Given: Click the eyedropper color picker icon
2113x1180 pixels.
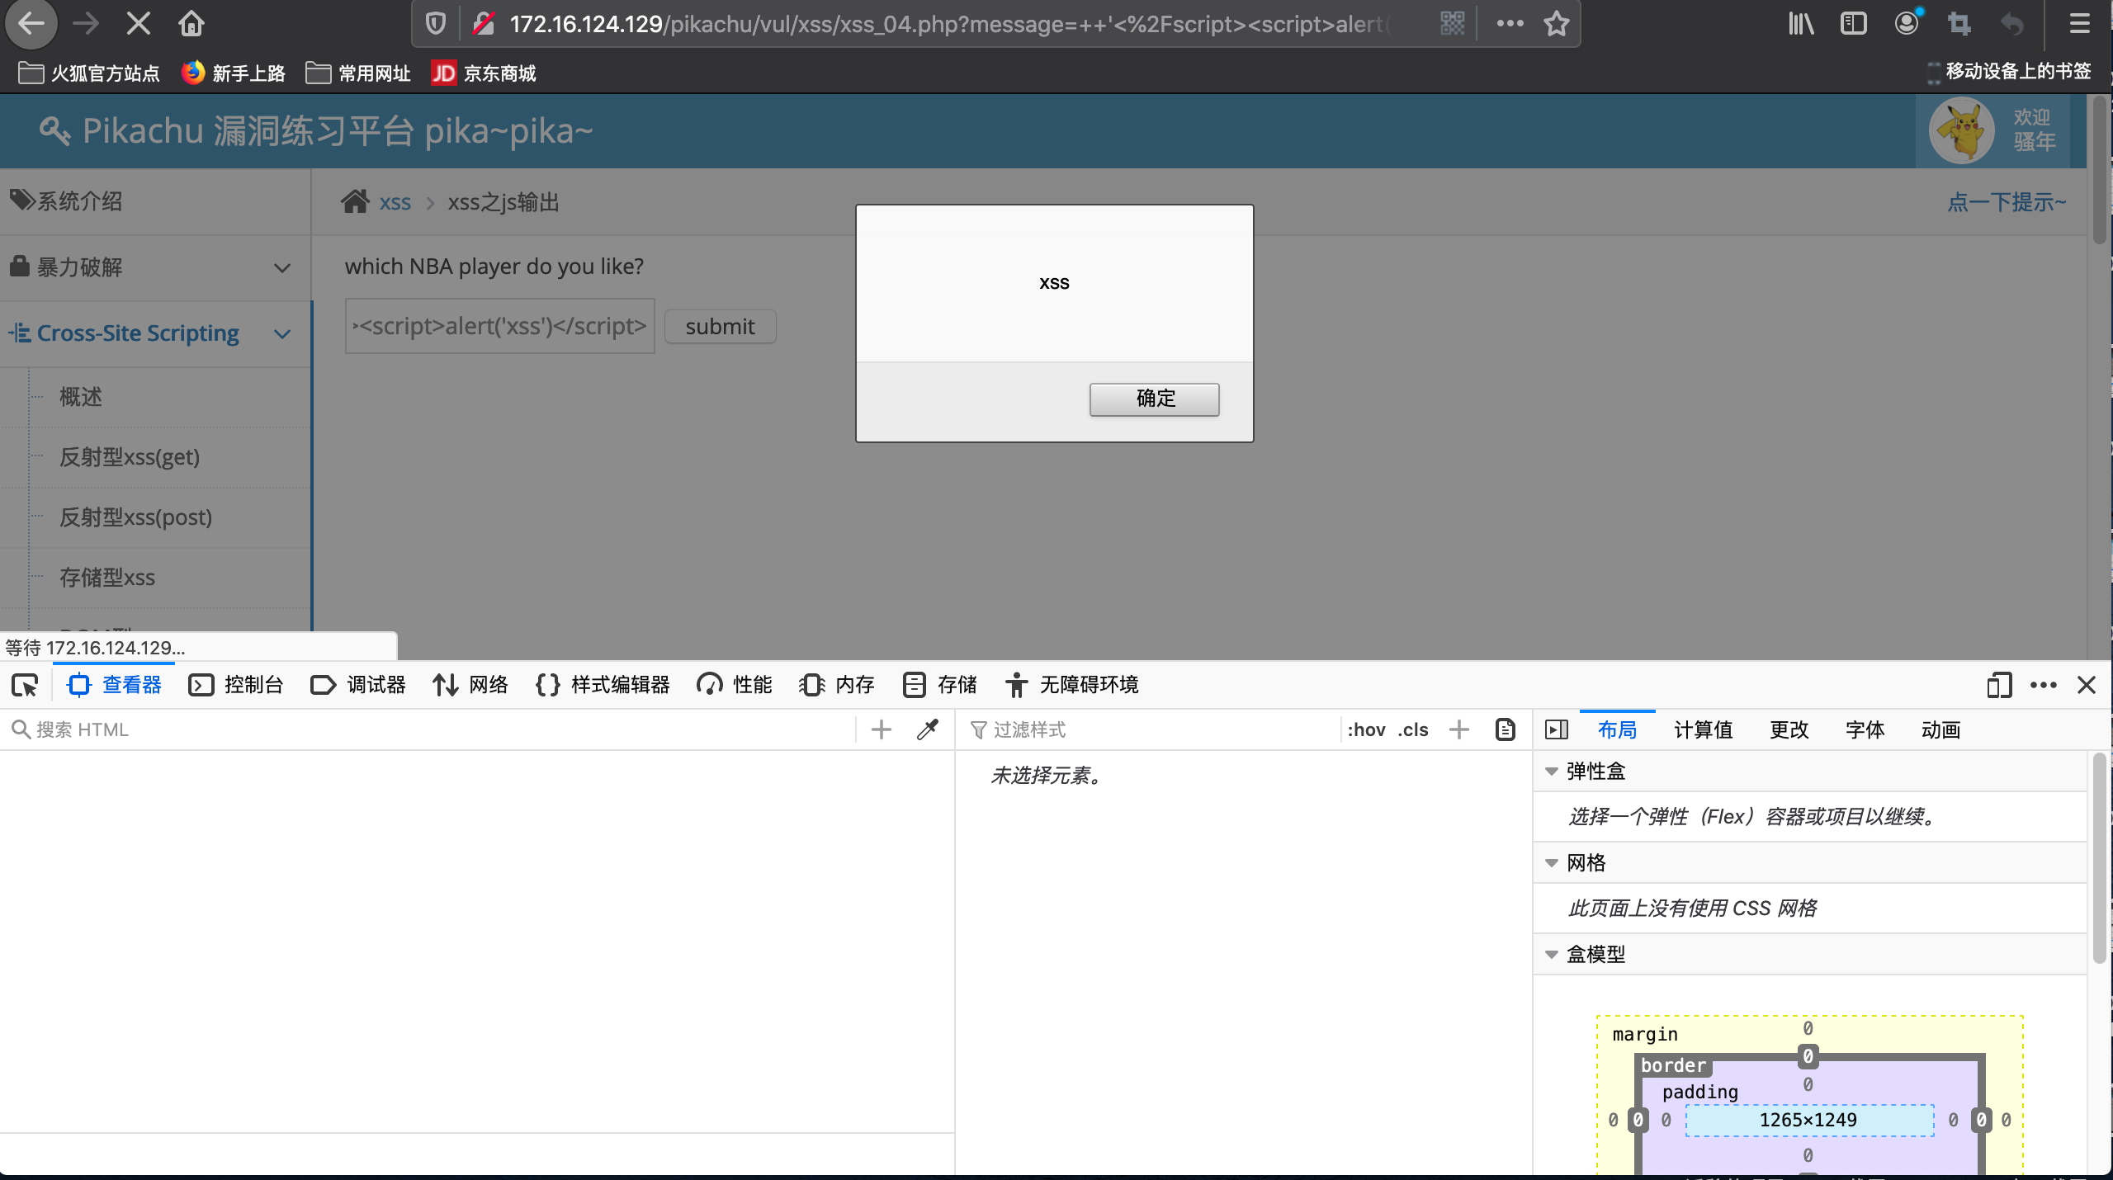Looking at the screenshot, I should pos(928,729).
